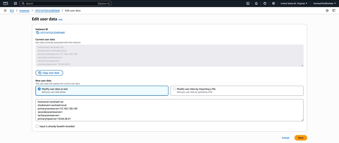Click the Cancel link

pyautogui.click(x=285, y=138)
